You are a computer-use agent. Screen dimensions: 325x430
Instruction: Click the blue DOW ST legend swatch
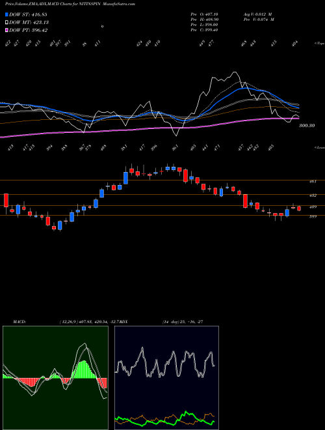click(7, 14)
